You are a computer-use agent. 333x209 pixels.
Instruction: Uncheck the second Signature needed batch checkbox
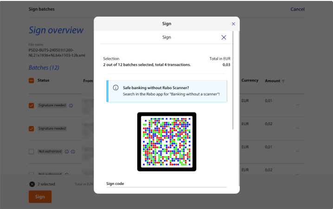pyautogui.click(x=31, y=128)
